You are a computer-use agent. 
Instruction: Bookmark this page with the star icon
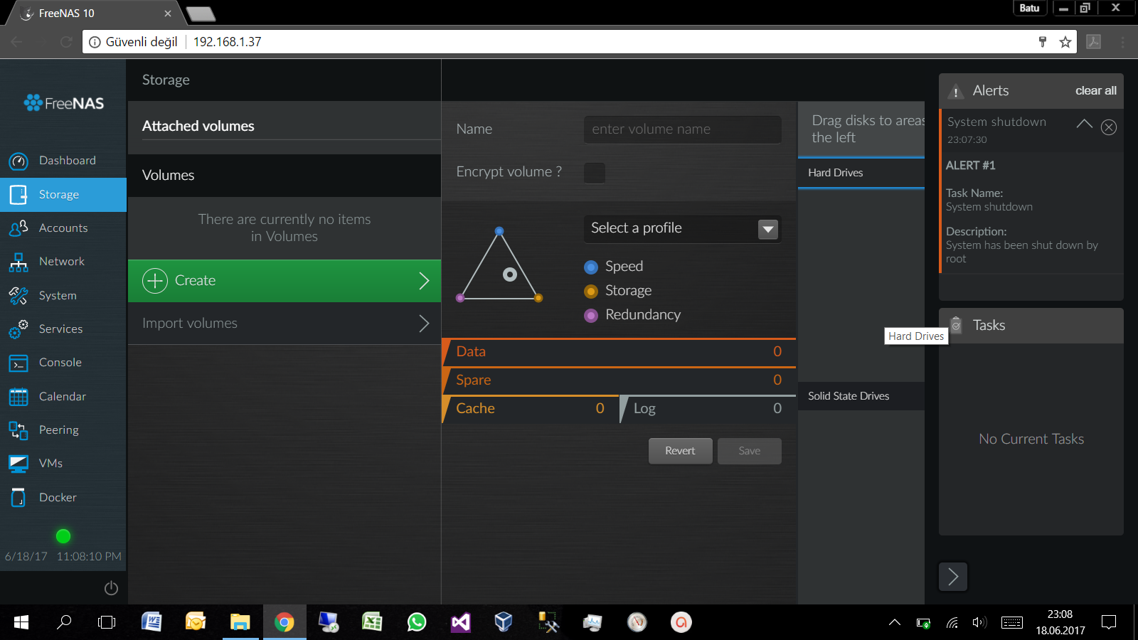click(1065, 42)
